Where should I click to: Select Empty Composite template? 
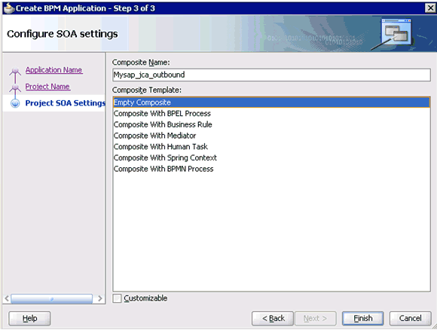tap(271, 102)
